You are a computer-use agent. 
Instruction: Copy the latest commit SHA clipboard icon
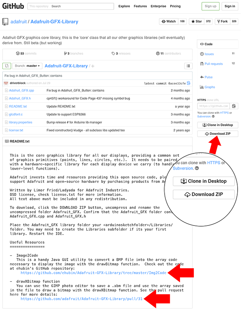tap(188, 83)
